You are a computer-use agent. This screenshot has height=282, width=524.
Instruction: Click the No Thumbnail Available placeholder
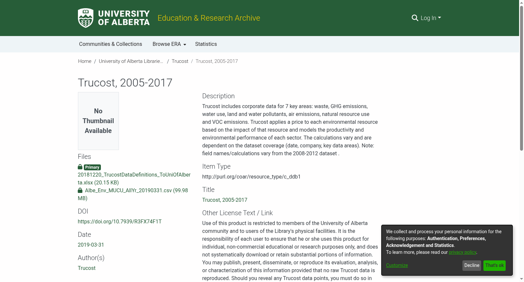tap(98, 121)
